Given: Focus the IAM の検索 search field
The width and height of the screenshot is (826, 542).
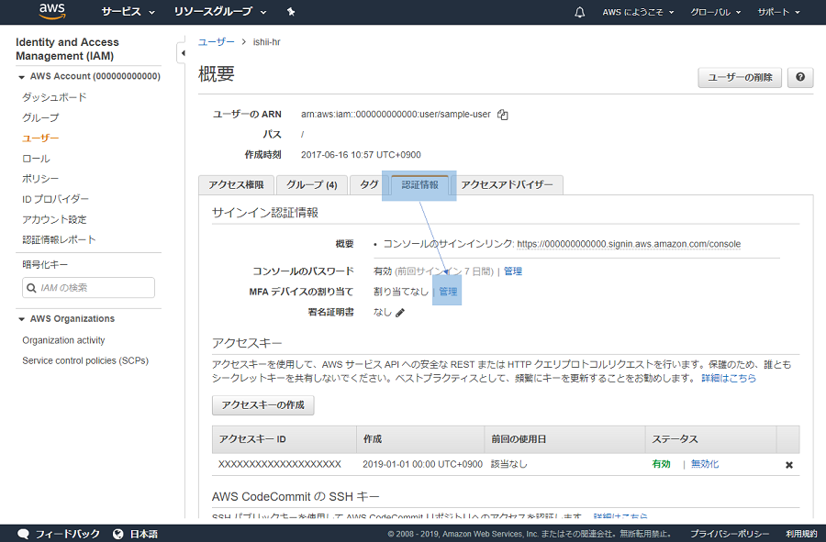Looking at the screenshot, I should tap(88, 288).
